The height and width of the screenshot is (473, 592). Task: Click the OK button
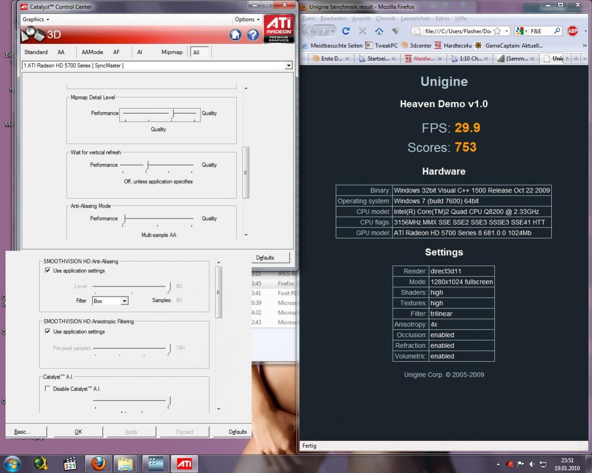78,432
